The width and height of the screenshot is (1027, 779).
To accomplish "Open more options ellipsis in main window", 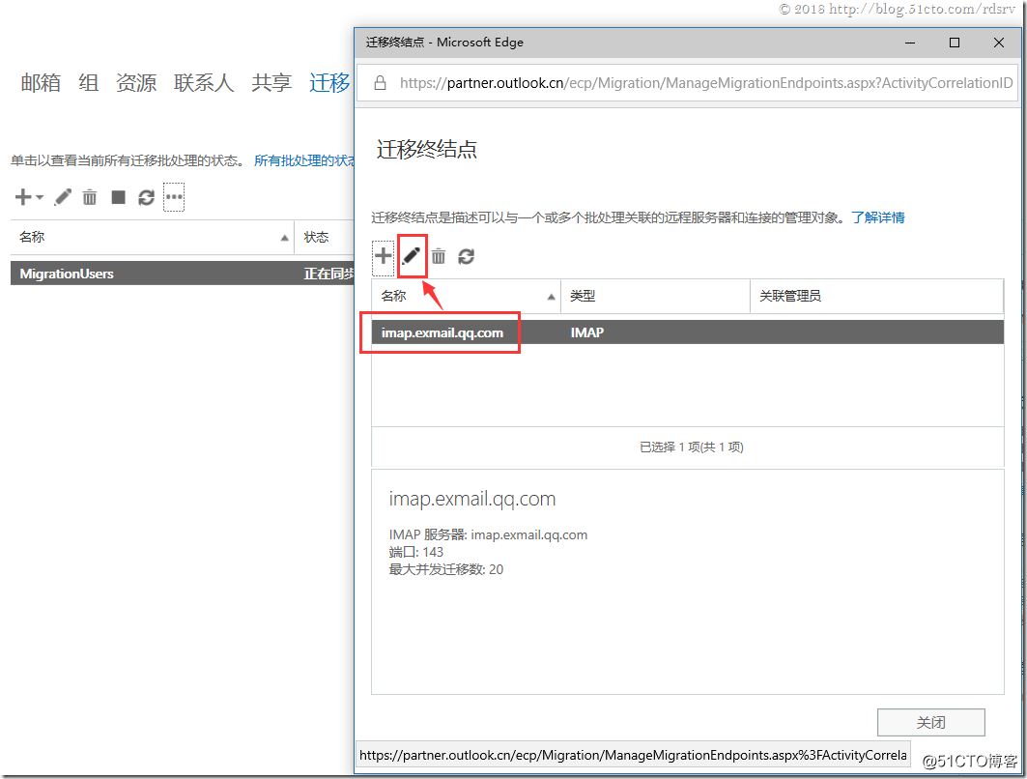I will (174, 197).
